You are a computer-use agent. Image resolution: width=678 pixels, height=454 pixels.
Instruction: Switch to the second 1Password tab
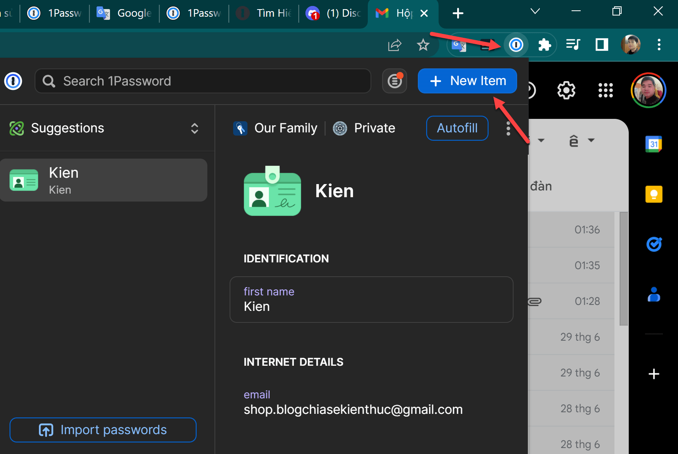tap(194, 13)
